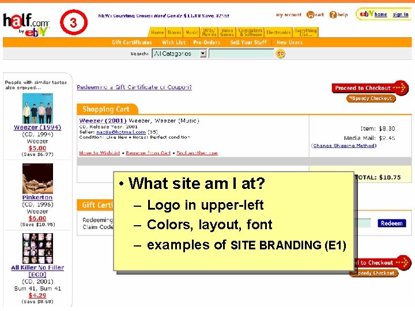Image resolution: width=415 pixels, height=311 pixels.
Task: Open the All Categories search dropdown
Action: point(179,54)
